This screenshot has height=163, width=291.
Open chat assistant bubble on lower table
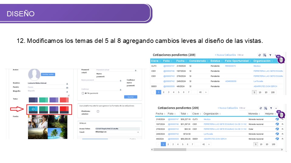click(281, 115)
